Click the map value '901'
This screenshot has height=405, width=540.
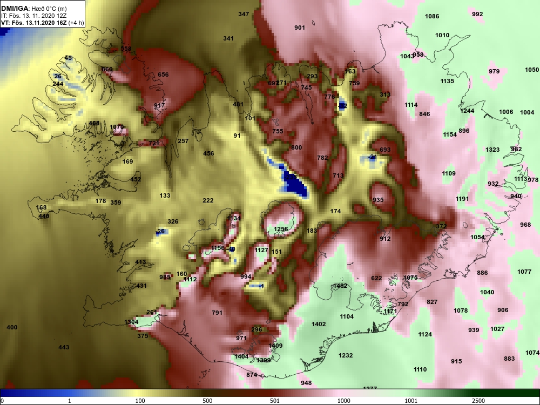click(300, 28)
